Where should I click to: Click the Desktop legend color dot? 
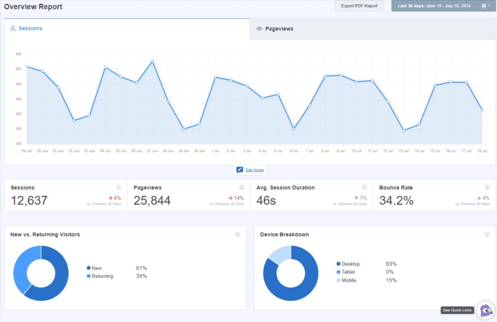(338, 264)
